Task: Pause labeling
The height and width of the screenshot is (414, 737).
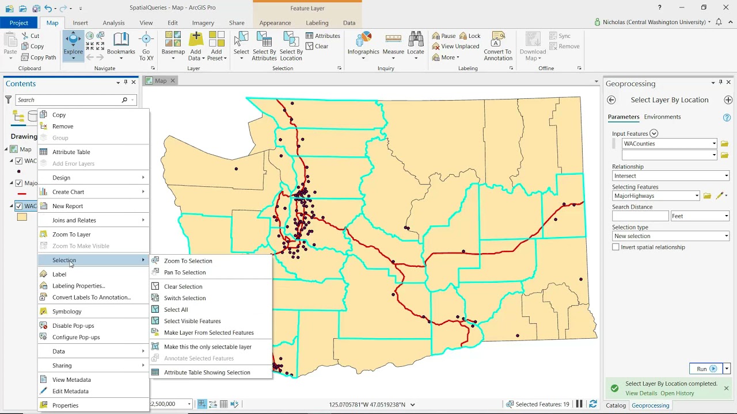Action: pyautogui.click(x=444, y=36)
